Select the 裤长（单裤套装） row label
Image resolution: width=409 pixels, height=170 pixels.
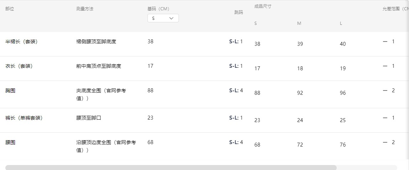pos(24,118)
